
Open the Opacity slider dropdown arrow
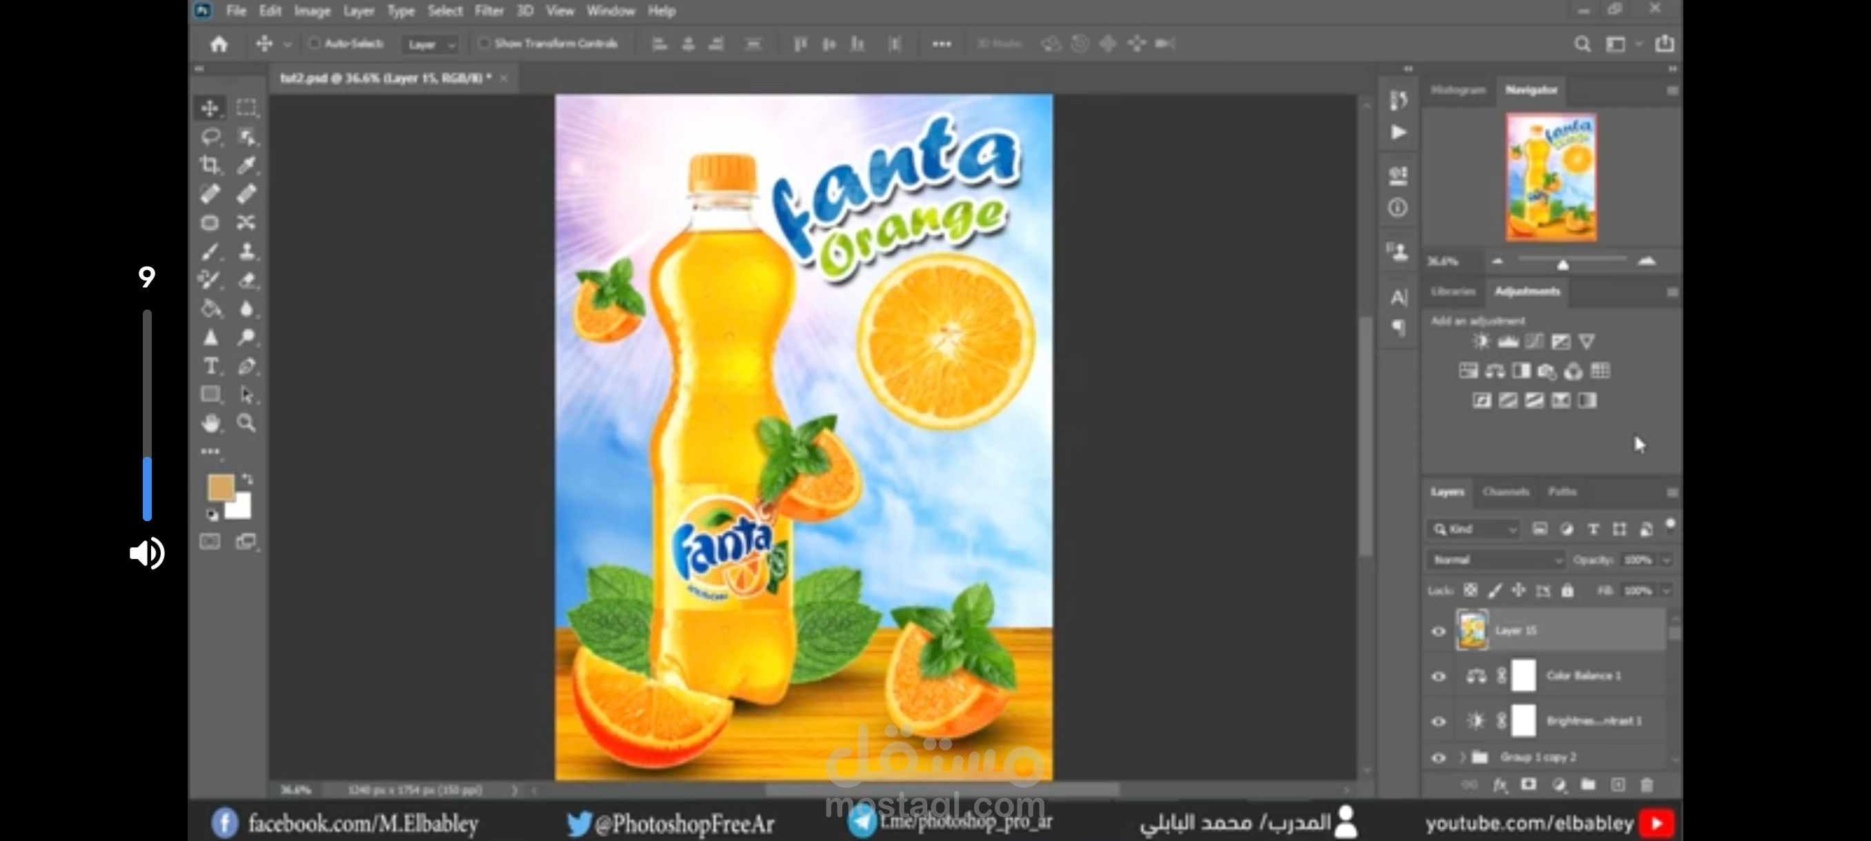pyautogui.click(x=1666, y=560)
